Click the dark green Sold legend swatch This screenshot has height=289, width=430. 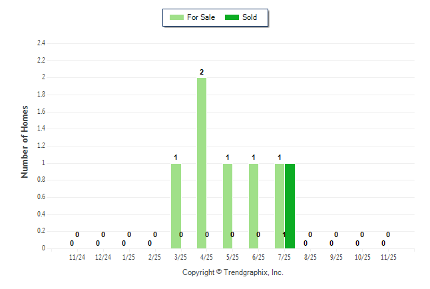click(232, 17)
